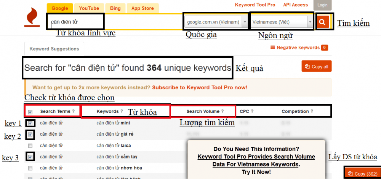
Task: Check the cân điện tử laica row
Action: coord(30,146)
